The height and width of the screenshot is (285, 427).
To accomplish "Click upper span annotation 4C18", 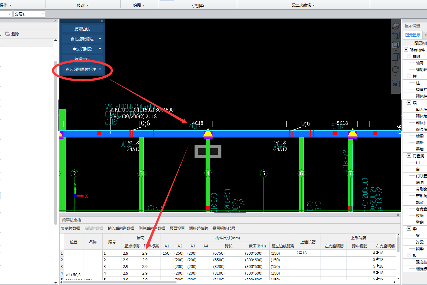I will pyautogui.click(x=198, y=123).
